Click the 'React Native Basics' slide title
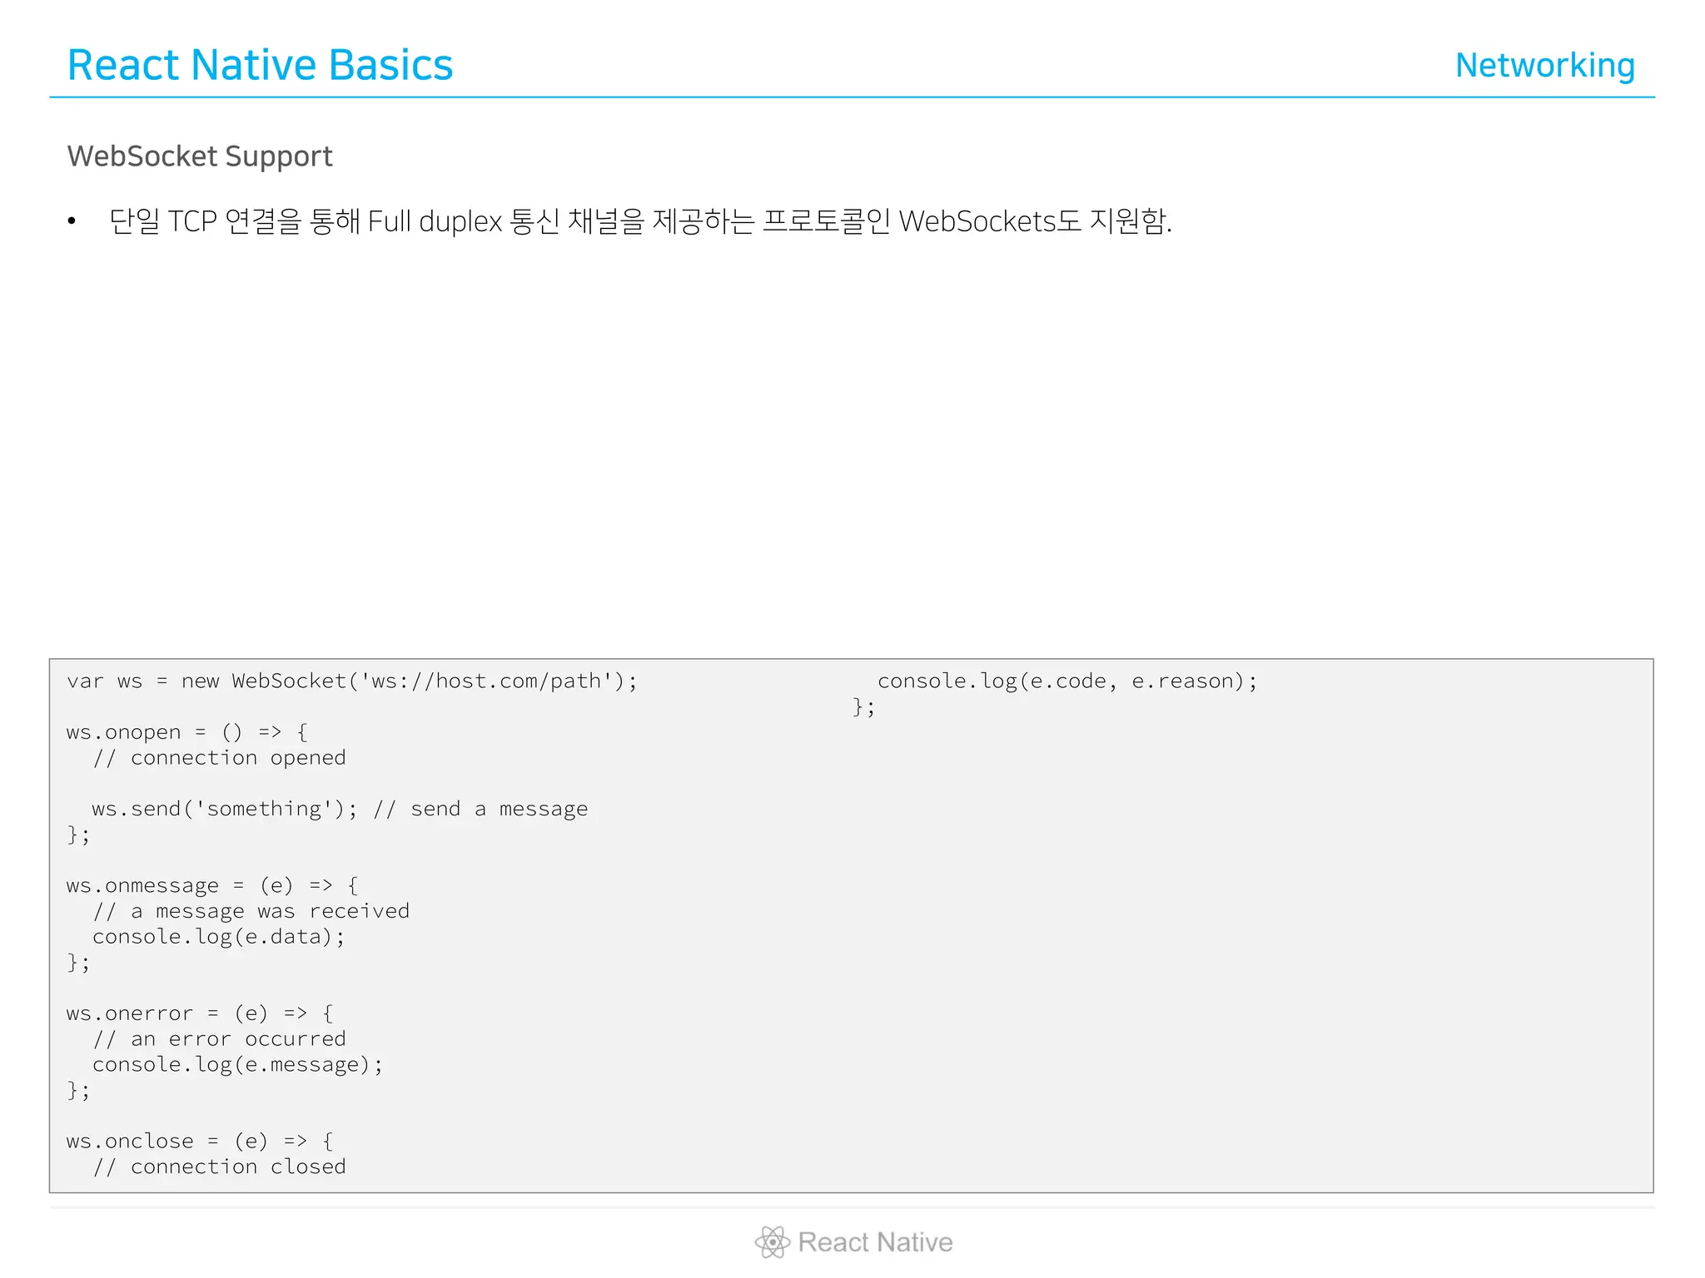 coord(260,65)
